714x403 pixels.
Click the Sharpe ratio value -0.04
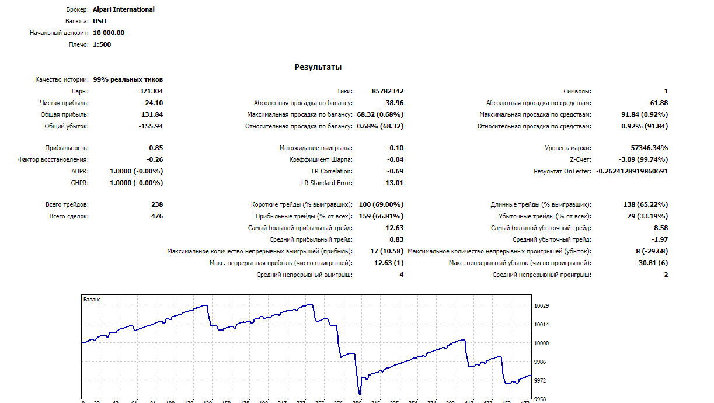coord(395,159)
